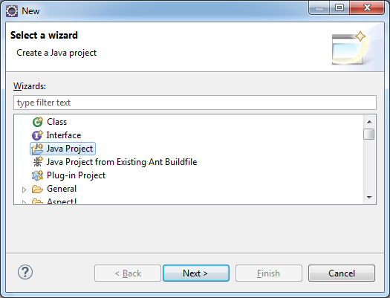Click the Ant Buildfile project icon
This screenshot has height=298, width=390.
[38, 162]
